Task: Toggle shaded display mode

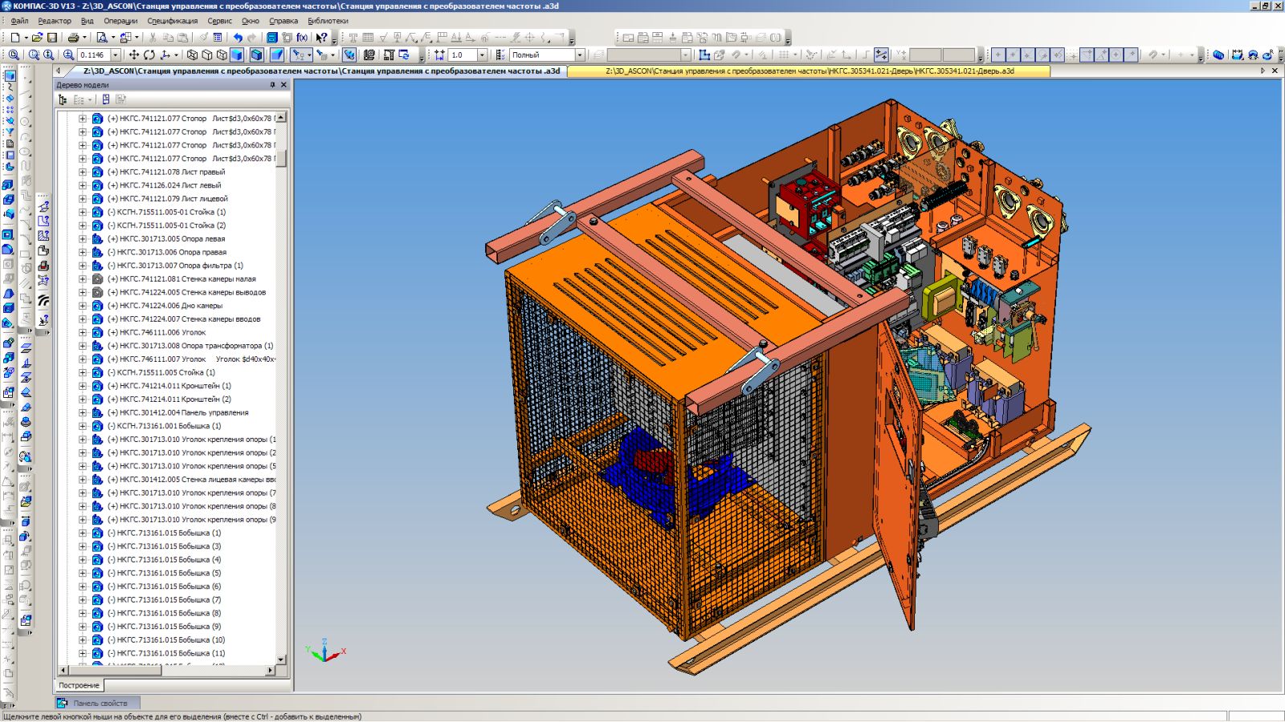Action: pyautogui.click(x=237, y=55)
